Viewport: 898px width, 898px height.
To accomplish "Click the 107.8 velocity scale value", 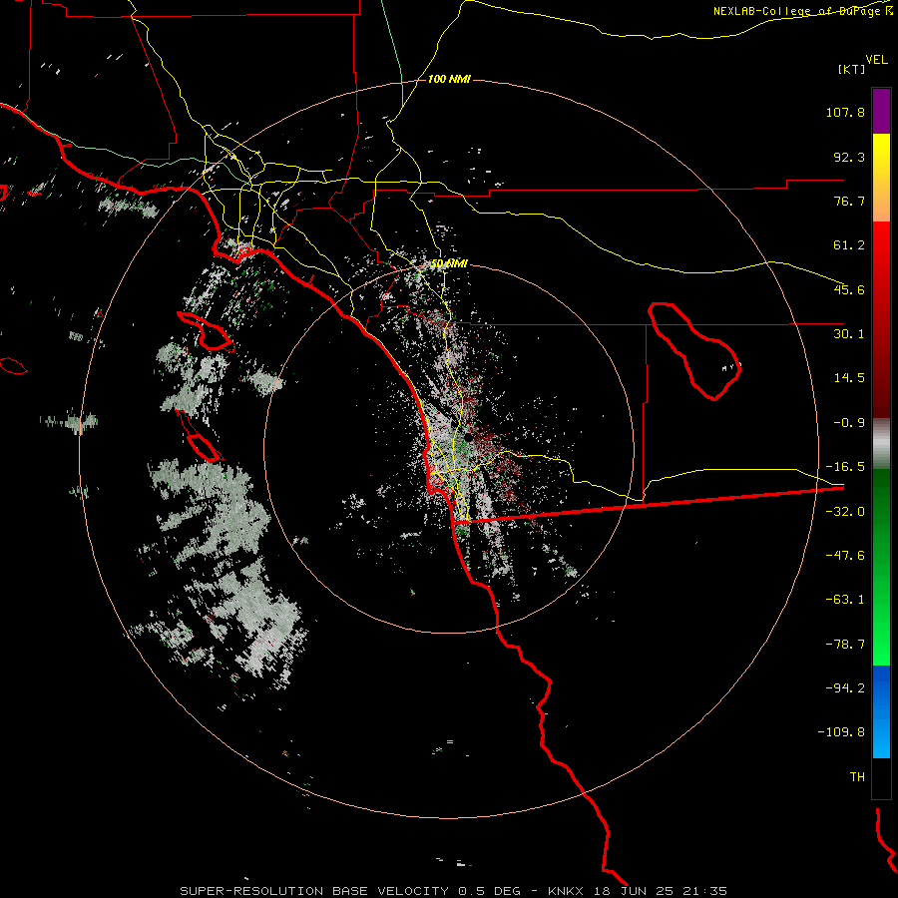I will pos(845,112).
